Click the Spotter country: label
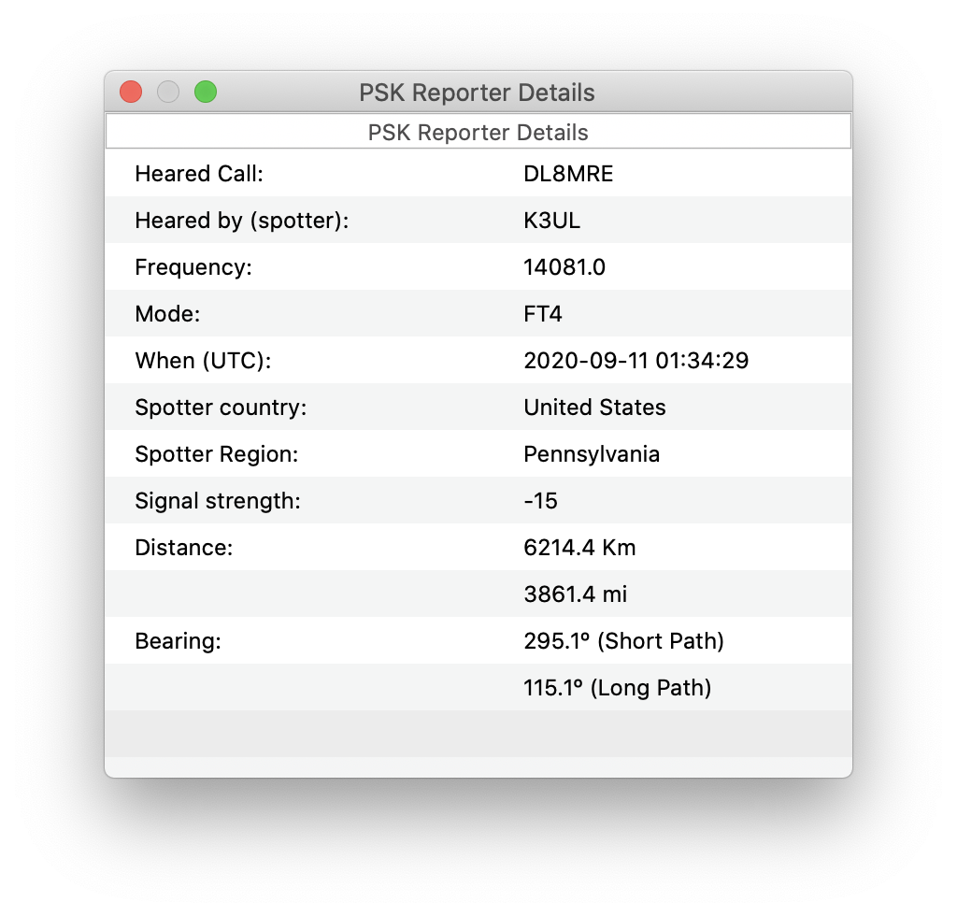Screen dimensions: 957x916 point(221,407)
